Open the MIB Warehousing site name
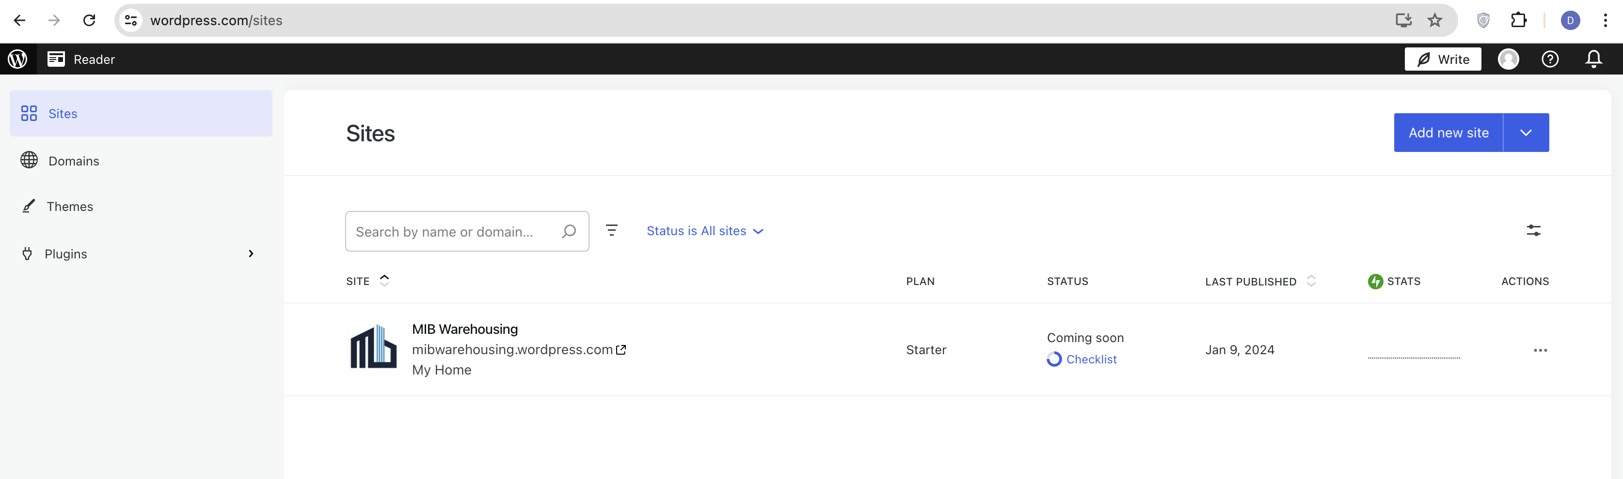 point(464,329)
